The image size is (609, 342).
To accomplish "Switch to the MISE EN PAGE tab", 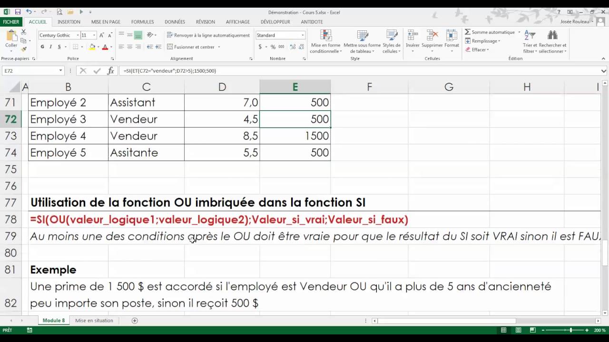I will pyautogui.click(x=106, y=22).
